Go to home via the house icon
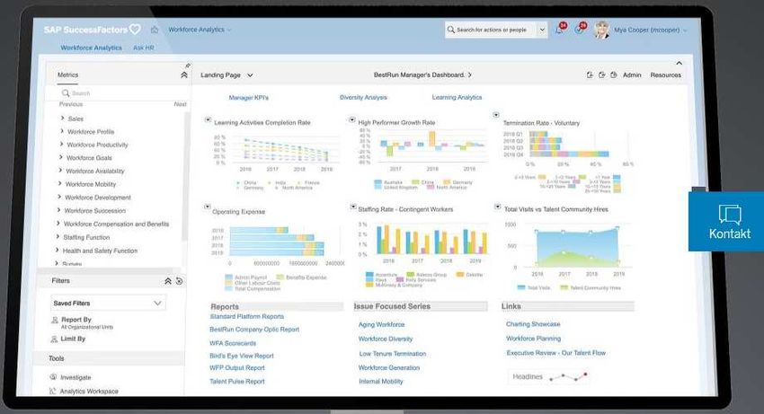Screen dimensions: 764x414 click(155, 30)
